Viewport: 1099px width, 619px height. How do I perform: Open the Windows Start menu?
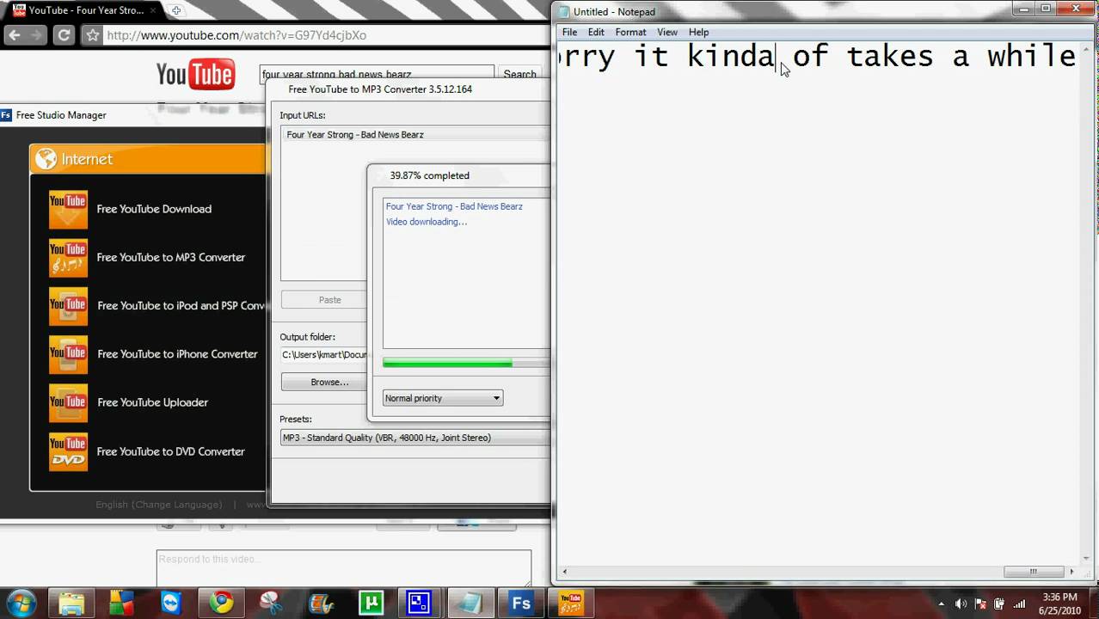21,602
